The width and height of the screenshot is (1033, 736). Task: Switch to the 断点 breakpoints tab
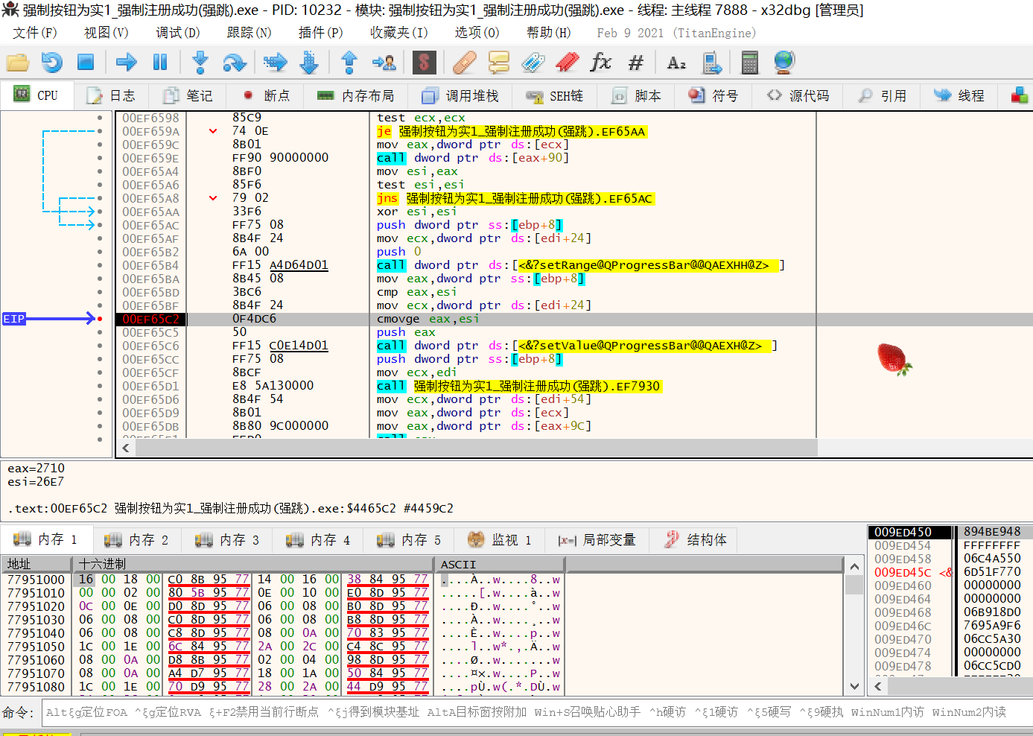266,95
